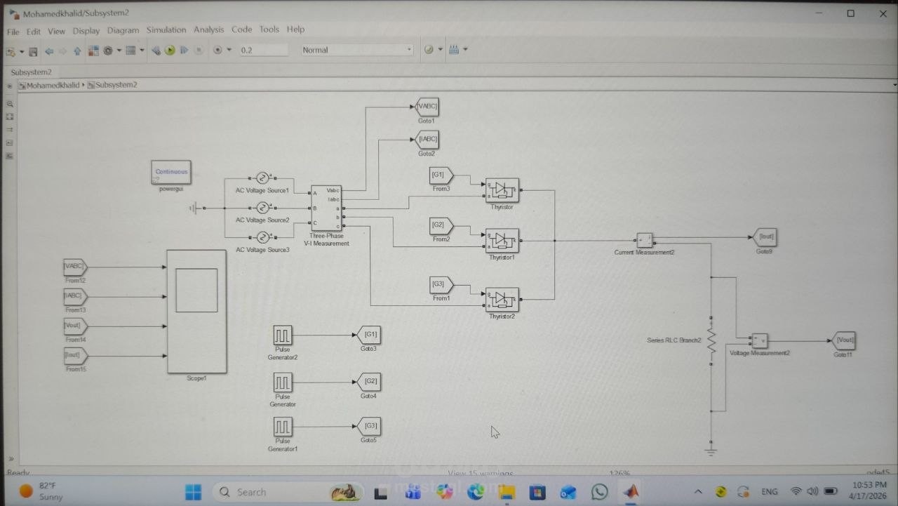The width and height of the screenshot is (898, 506).
Task: Open the record button dropdown arrow
Action: click(229, 51)
